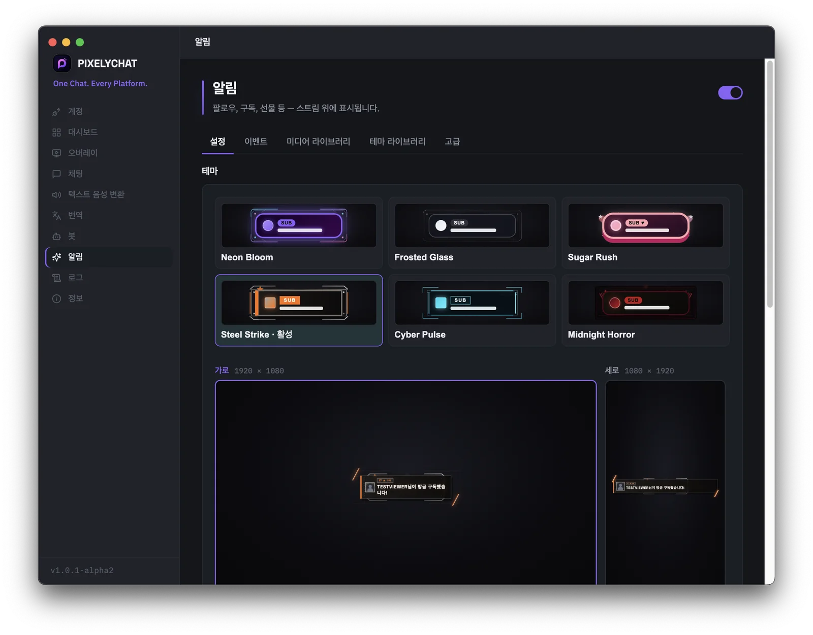Viewport: 813px width, 635px height.
Task: Click the PIXELYCHAT app name
Action: click(x=107, y=63)
